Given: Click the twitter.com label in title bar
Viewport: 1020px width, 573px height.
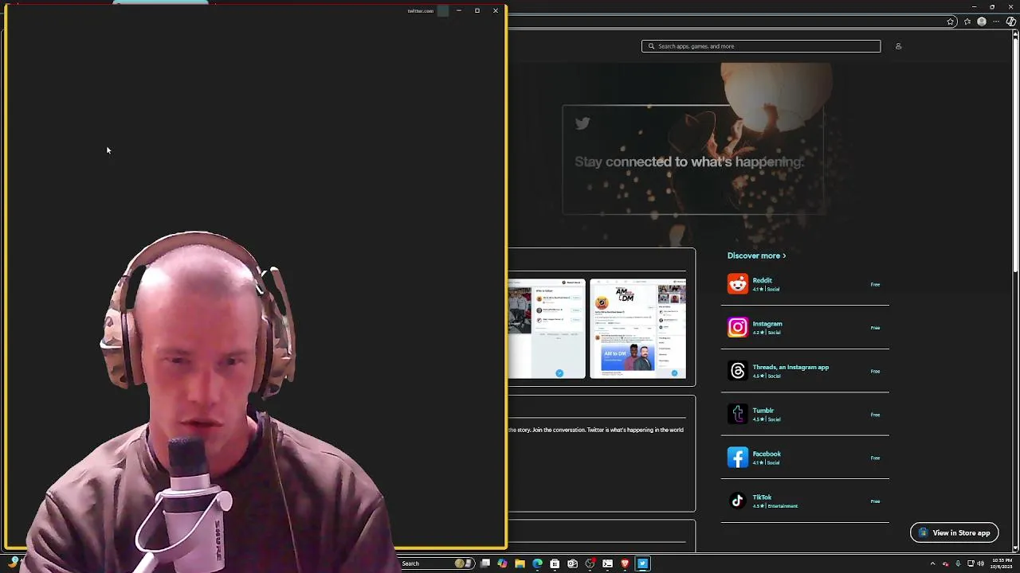Looking at the screenshot, I should pyautogui.click(x=420, y=10).
